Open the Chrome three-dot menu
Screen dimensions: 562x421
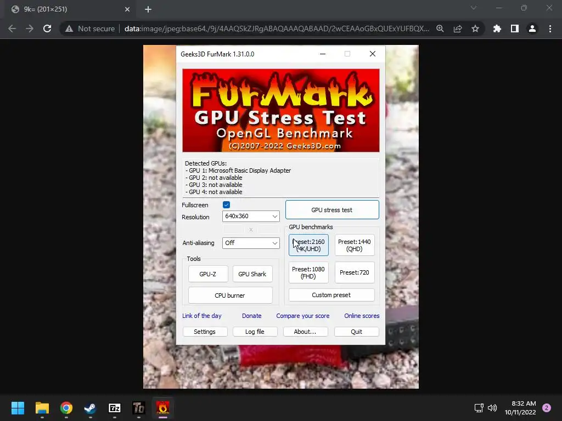pos(550,29)
